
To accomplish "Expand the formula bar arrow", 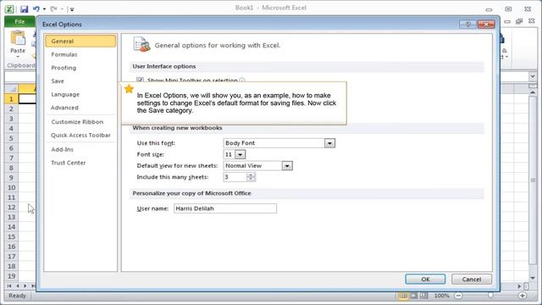I will (533, 76).
